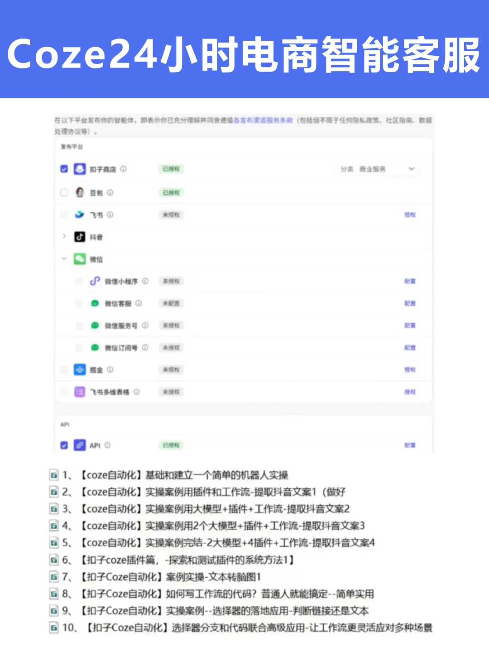Click the 微信服务号 icon
This screenshot has width=489, height=653.
(95, 325)
